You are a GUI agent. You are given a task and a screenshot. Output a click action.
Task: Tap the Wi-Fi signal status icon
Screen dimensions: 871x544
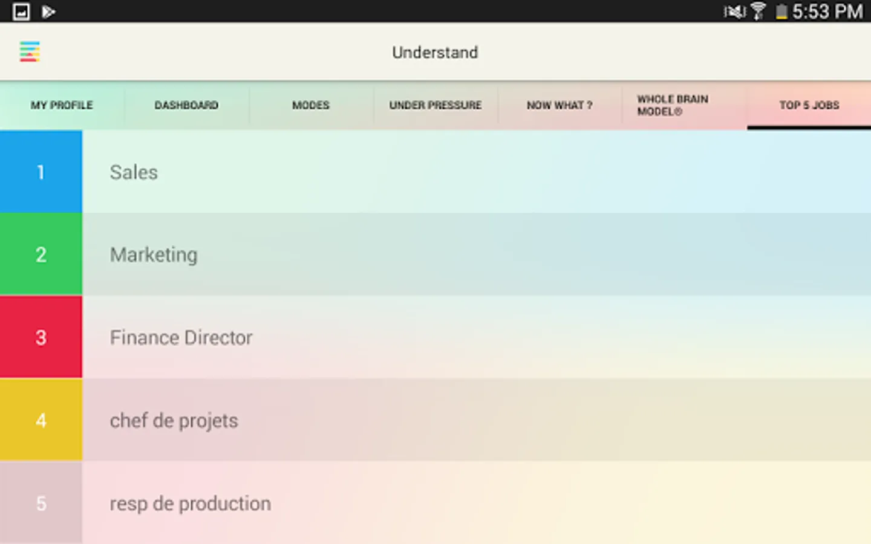[x=758, y=11]
